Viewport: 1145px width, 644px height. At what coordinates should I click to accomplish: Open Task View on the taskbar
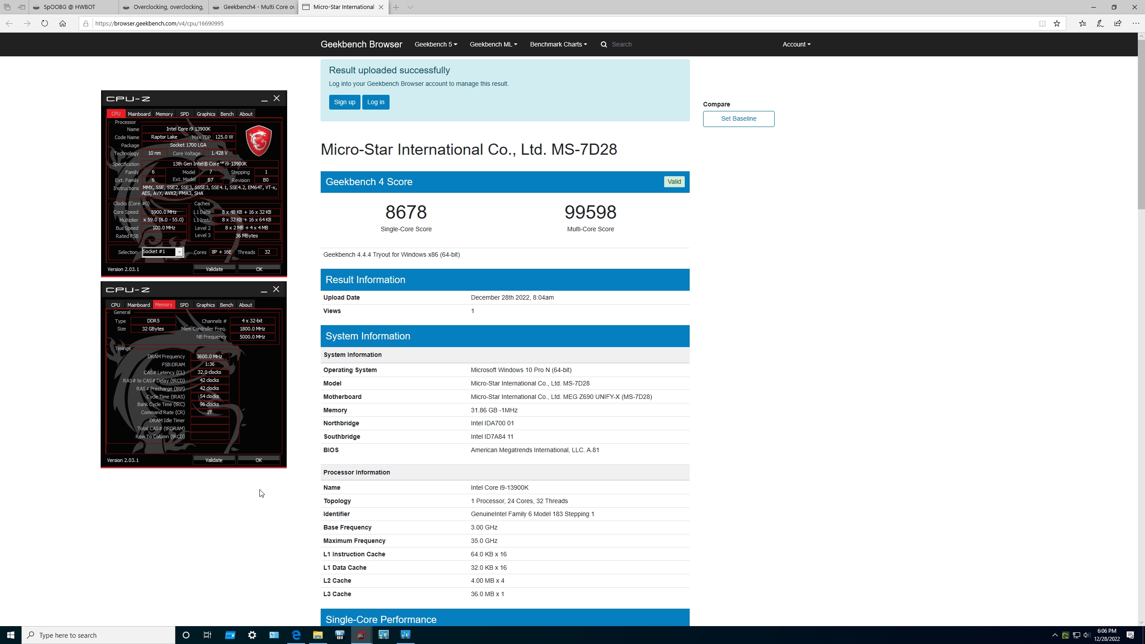[208, 635]
